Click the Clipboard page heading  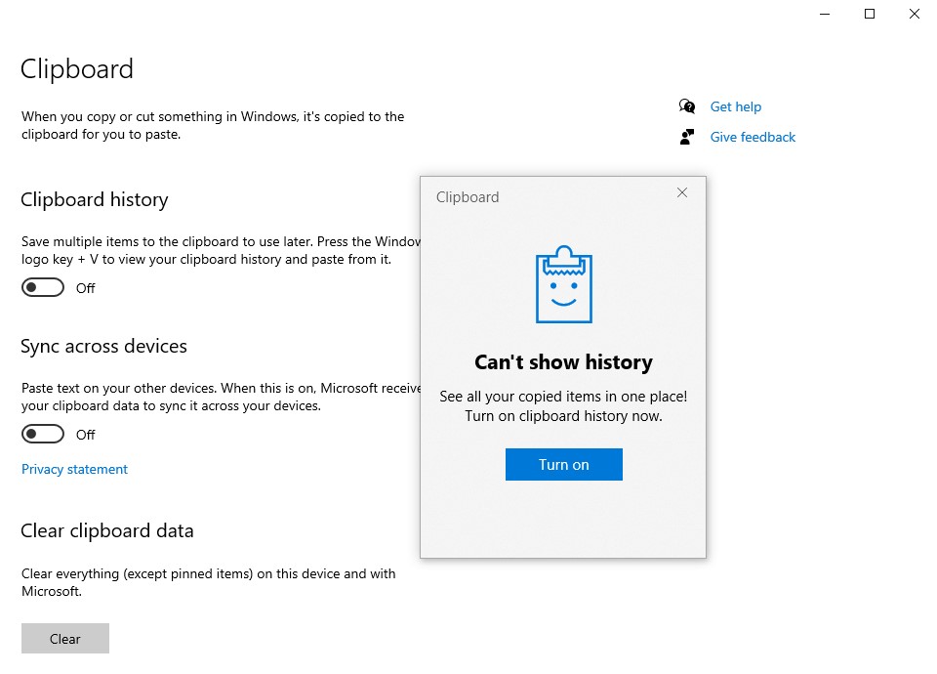pyautogui.click(x=77, y=69)
